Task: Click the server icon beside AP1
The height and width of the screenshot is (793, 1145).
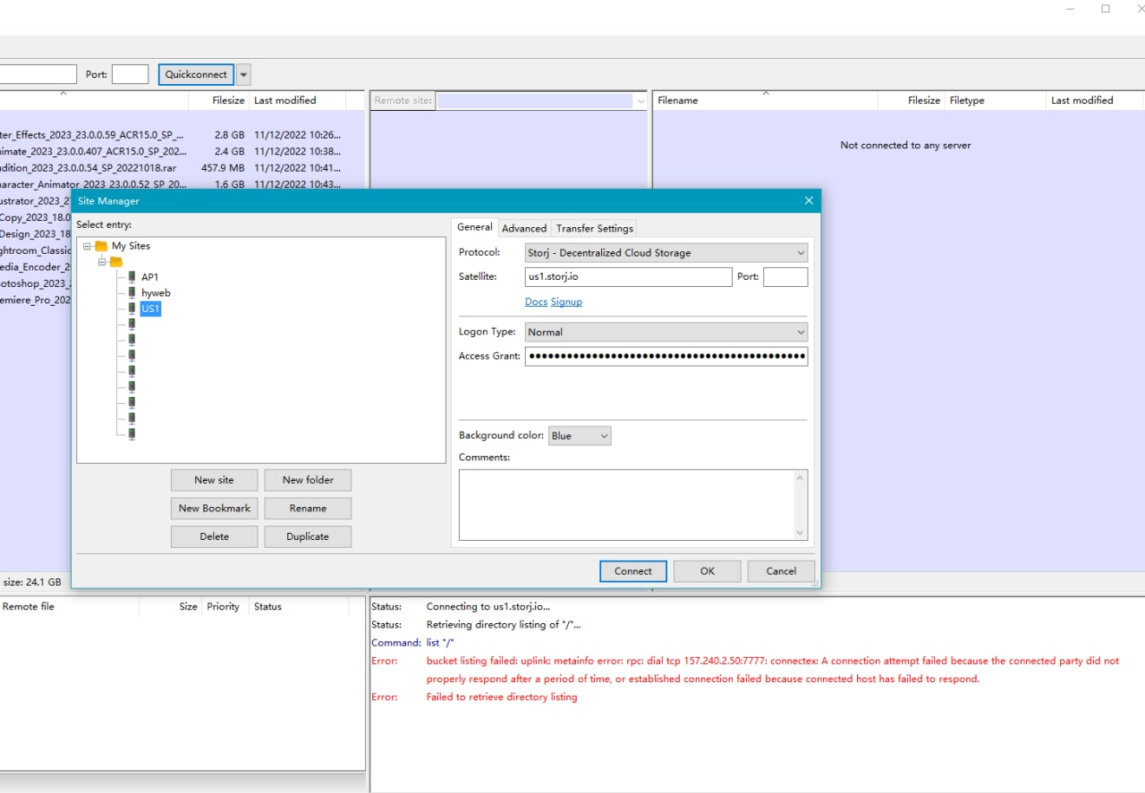Action: pos(131,277)
